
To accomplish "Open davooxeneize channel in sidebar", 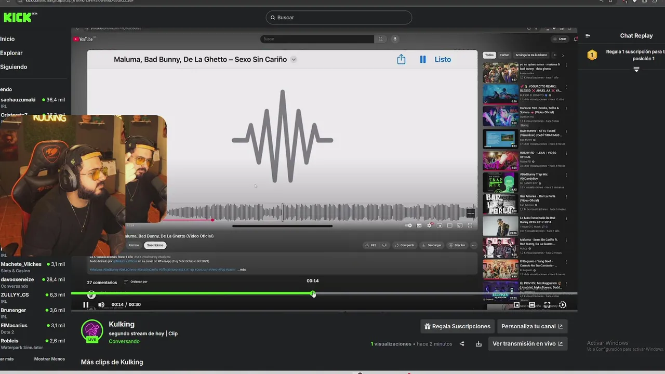I will point(33,282).
